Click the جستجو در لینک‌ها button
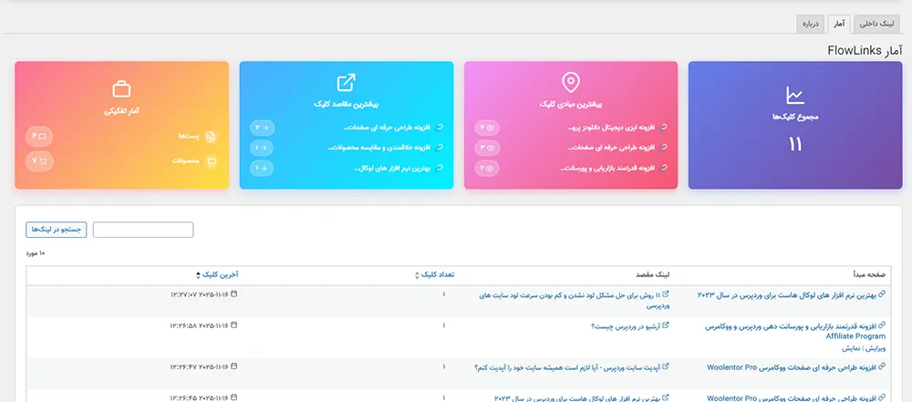The width and height of the screenshot is (912, 402). 57,230
